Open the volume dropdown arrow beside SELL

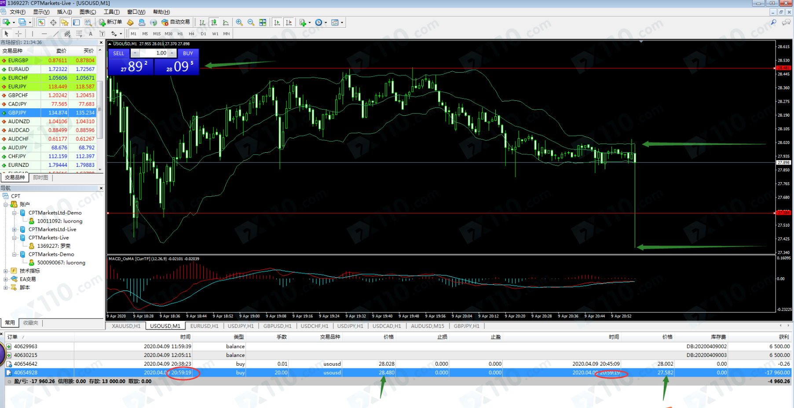(x=135, y=53)
